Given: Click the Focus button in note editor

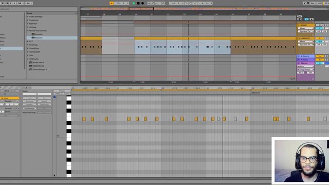Looking at the screenshot, I should tap(62, 91).
